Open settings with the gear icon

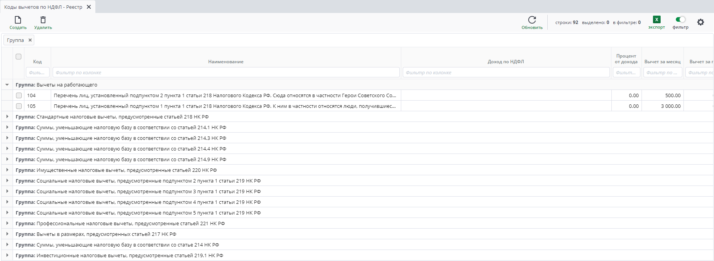(700, 22)
